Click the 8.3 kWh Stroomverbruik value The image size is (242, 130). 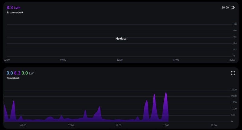click(x=13, y=8)
